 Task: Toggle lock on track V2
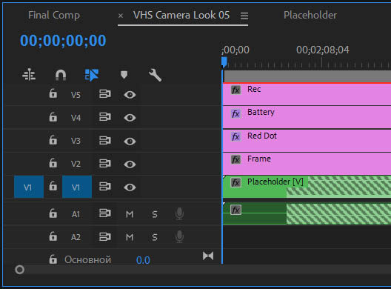53,163
